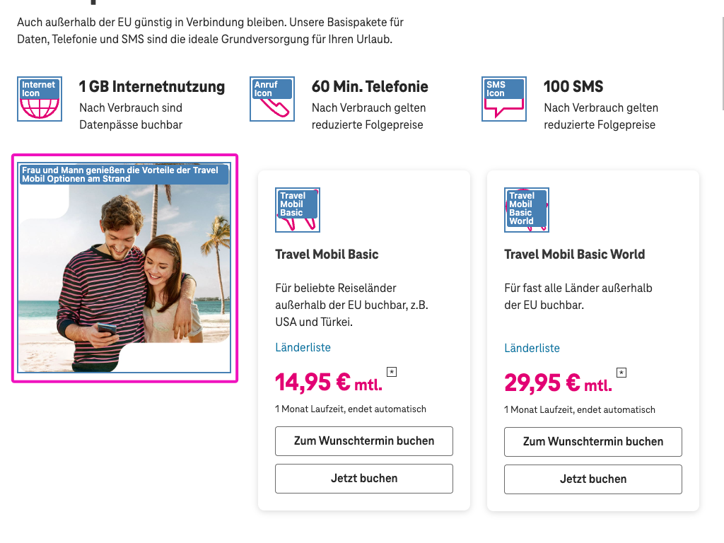
Task: Open the Länderliste for Travel Mobil Basic
Action: click(303, 347)
